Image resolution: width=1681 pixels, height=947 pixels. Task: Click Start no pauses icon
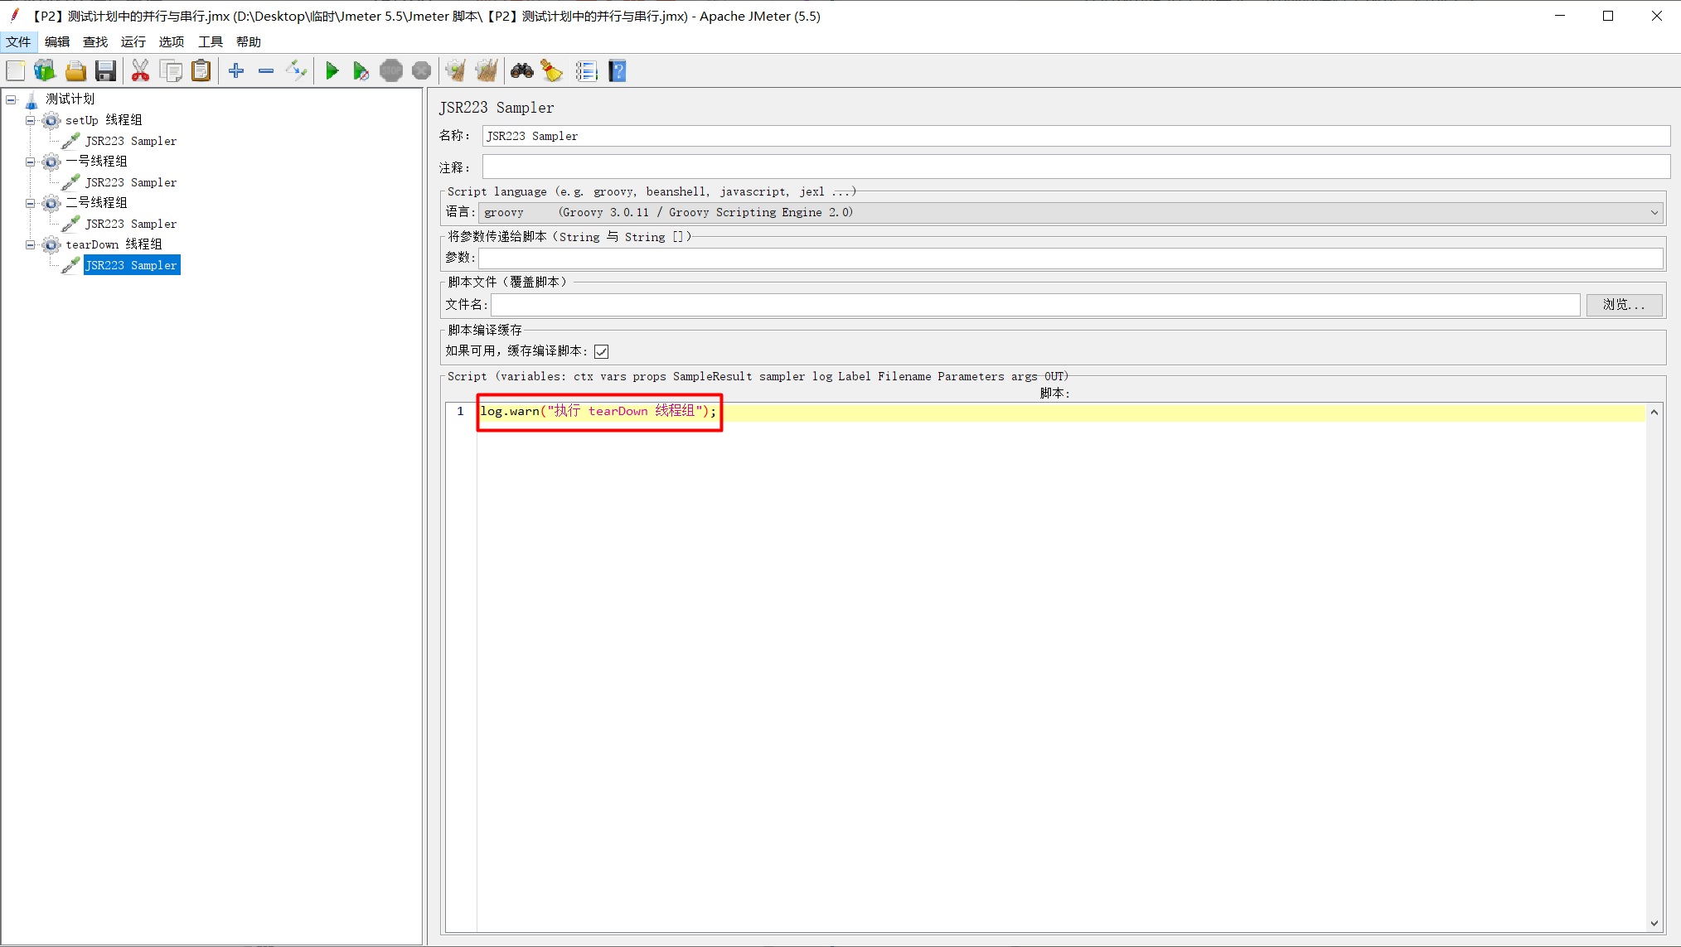pos(361,71)
